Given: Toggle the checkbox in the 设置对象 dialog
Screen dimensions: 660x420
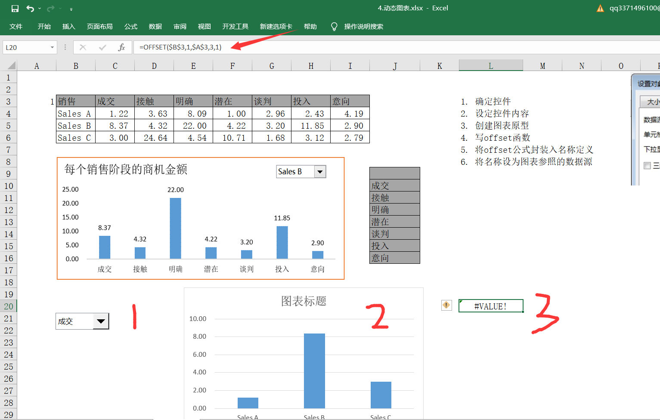Looking at the screenshot, I should click(647, 166).
